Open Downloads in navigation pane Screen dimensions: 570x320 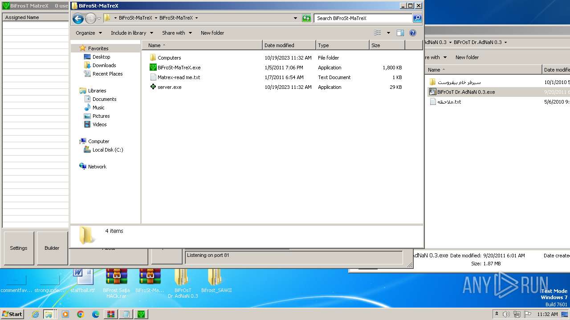pos(104,65)
